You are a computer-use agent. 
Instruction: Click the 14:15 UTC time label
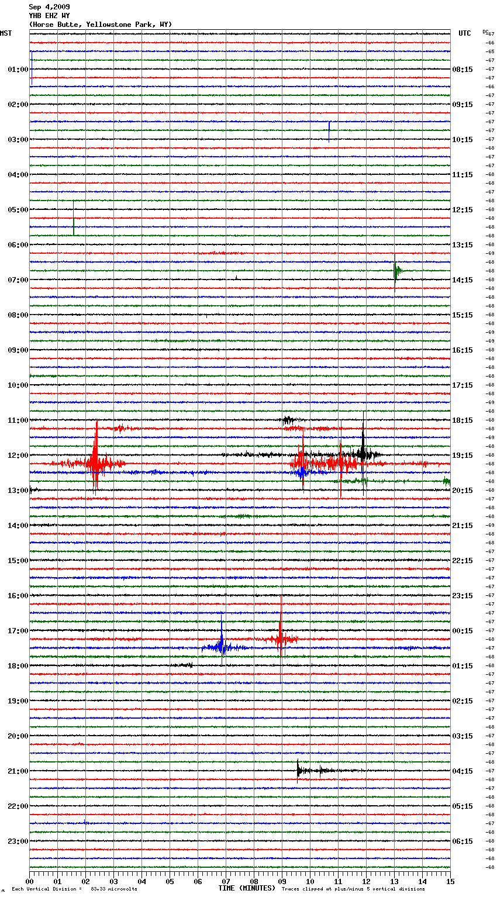[x=463, y=280]
